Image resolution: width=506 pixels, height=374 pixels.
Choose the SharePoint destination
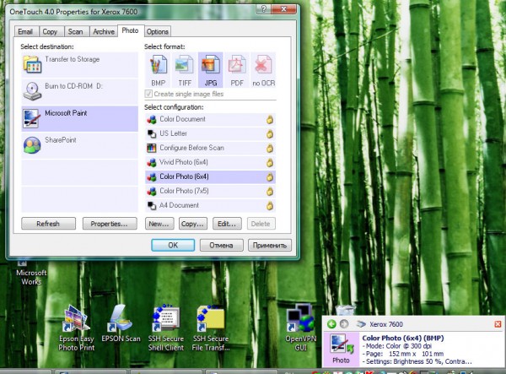[80, 146]
